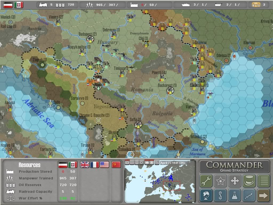Select the Italian flag in top bar

19,5
